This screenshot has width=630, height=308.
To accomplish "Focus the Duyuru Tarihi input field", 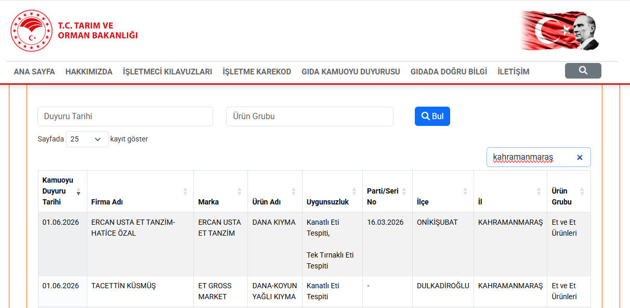I will click(x=125, y=117).
